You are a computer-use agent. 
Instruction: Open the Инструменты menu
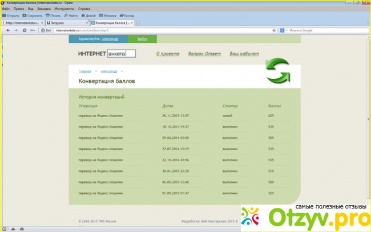[64, 9]
